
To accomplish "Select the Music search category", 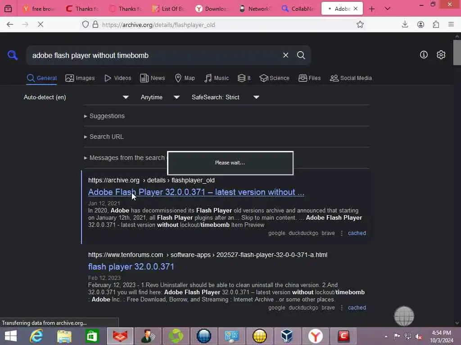I will pos(217,78).
